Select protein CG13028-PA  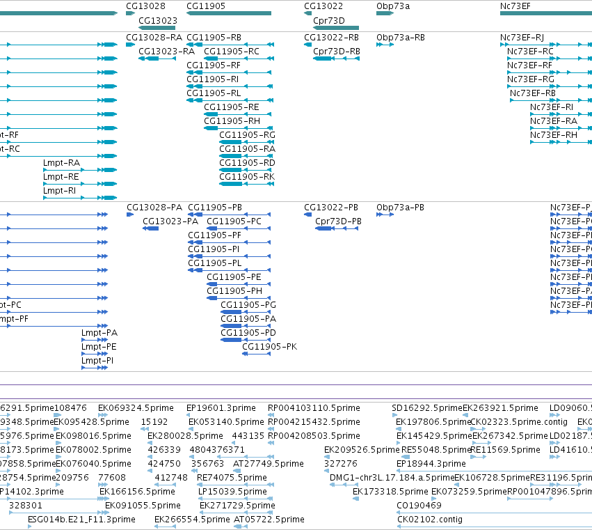coord(154,208)
